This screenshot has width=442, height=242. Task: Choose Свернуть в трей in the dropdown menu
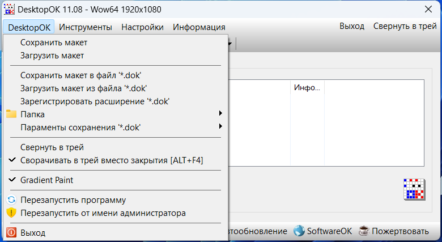(x=116, y=147)
